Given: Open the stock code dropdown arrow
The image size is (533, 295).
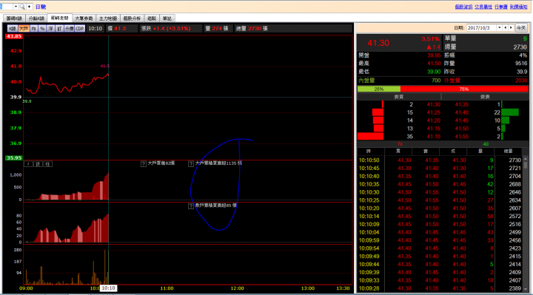Looking at the screenshot, I should pos(16,7).
